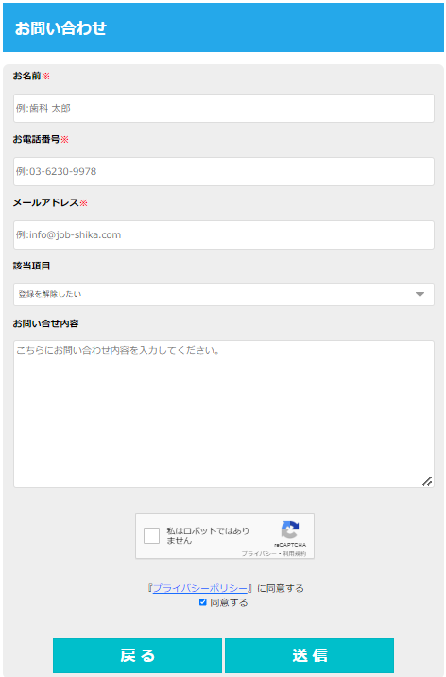Screen dimensions: 446x677
Task: Click the 同意する label text
Action: [229, 602]
